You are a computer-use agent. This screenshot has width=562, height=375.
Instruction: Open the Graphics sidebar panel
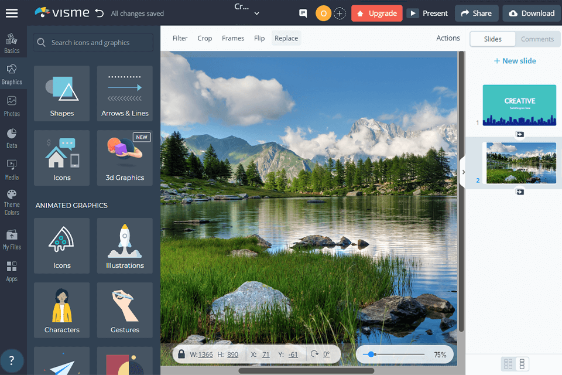pos(12,74)
